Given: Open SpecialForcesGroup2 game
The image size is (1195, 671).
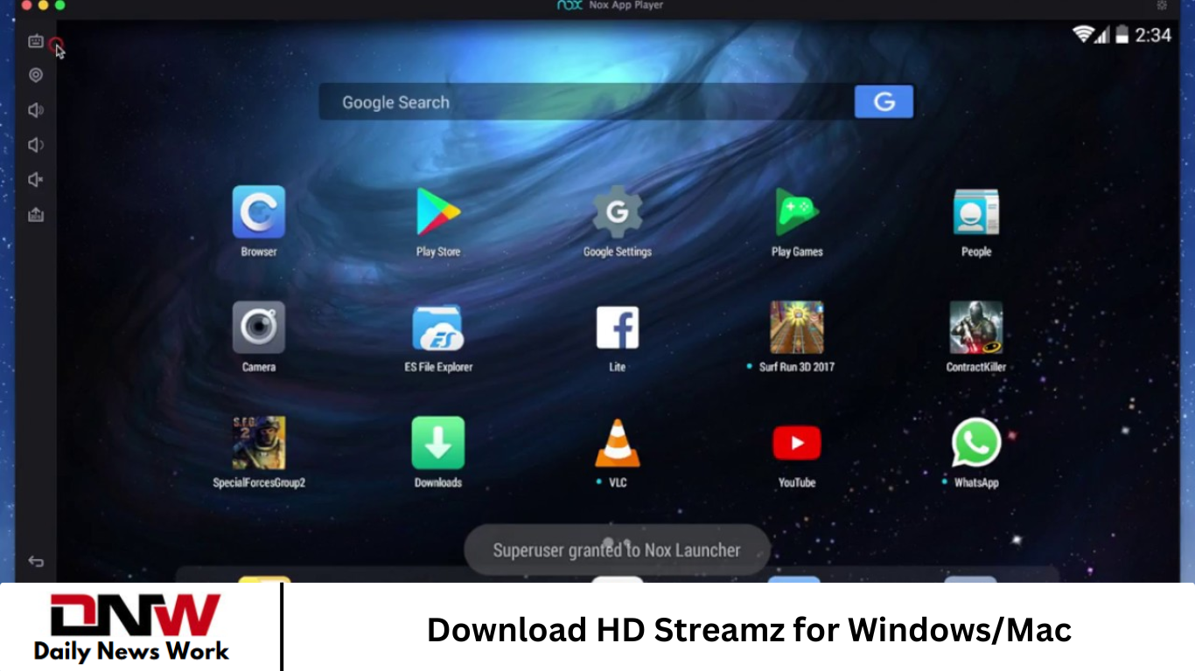Looking at the screenshot, I should point(259,443).
